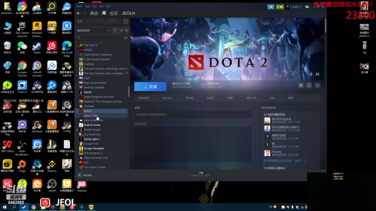376x211 pixels.
Task: Open Windows Start button on taskbar
Action: [5, 207]
